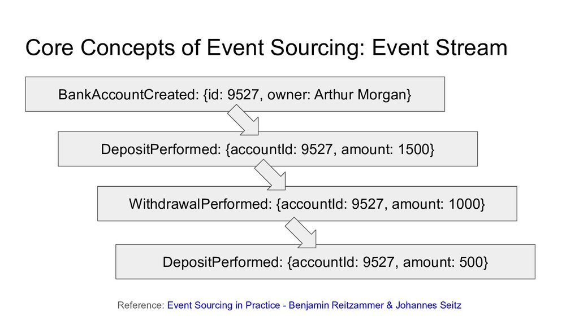The image size is (579, 325).
Task: Open the Event Sourcing in Practice reference link
Action: pos(314,305)
